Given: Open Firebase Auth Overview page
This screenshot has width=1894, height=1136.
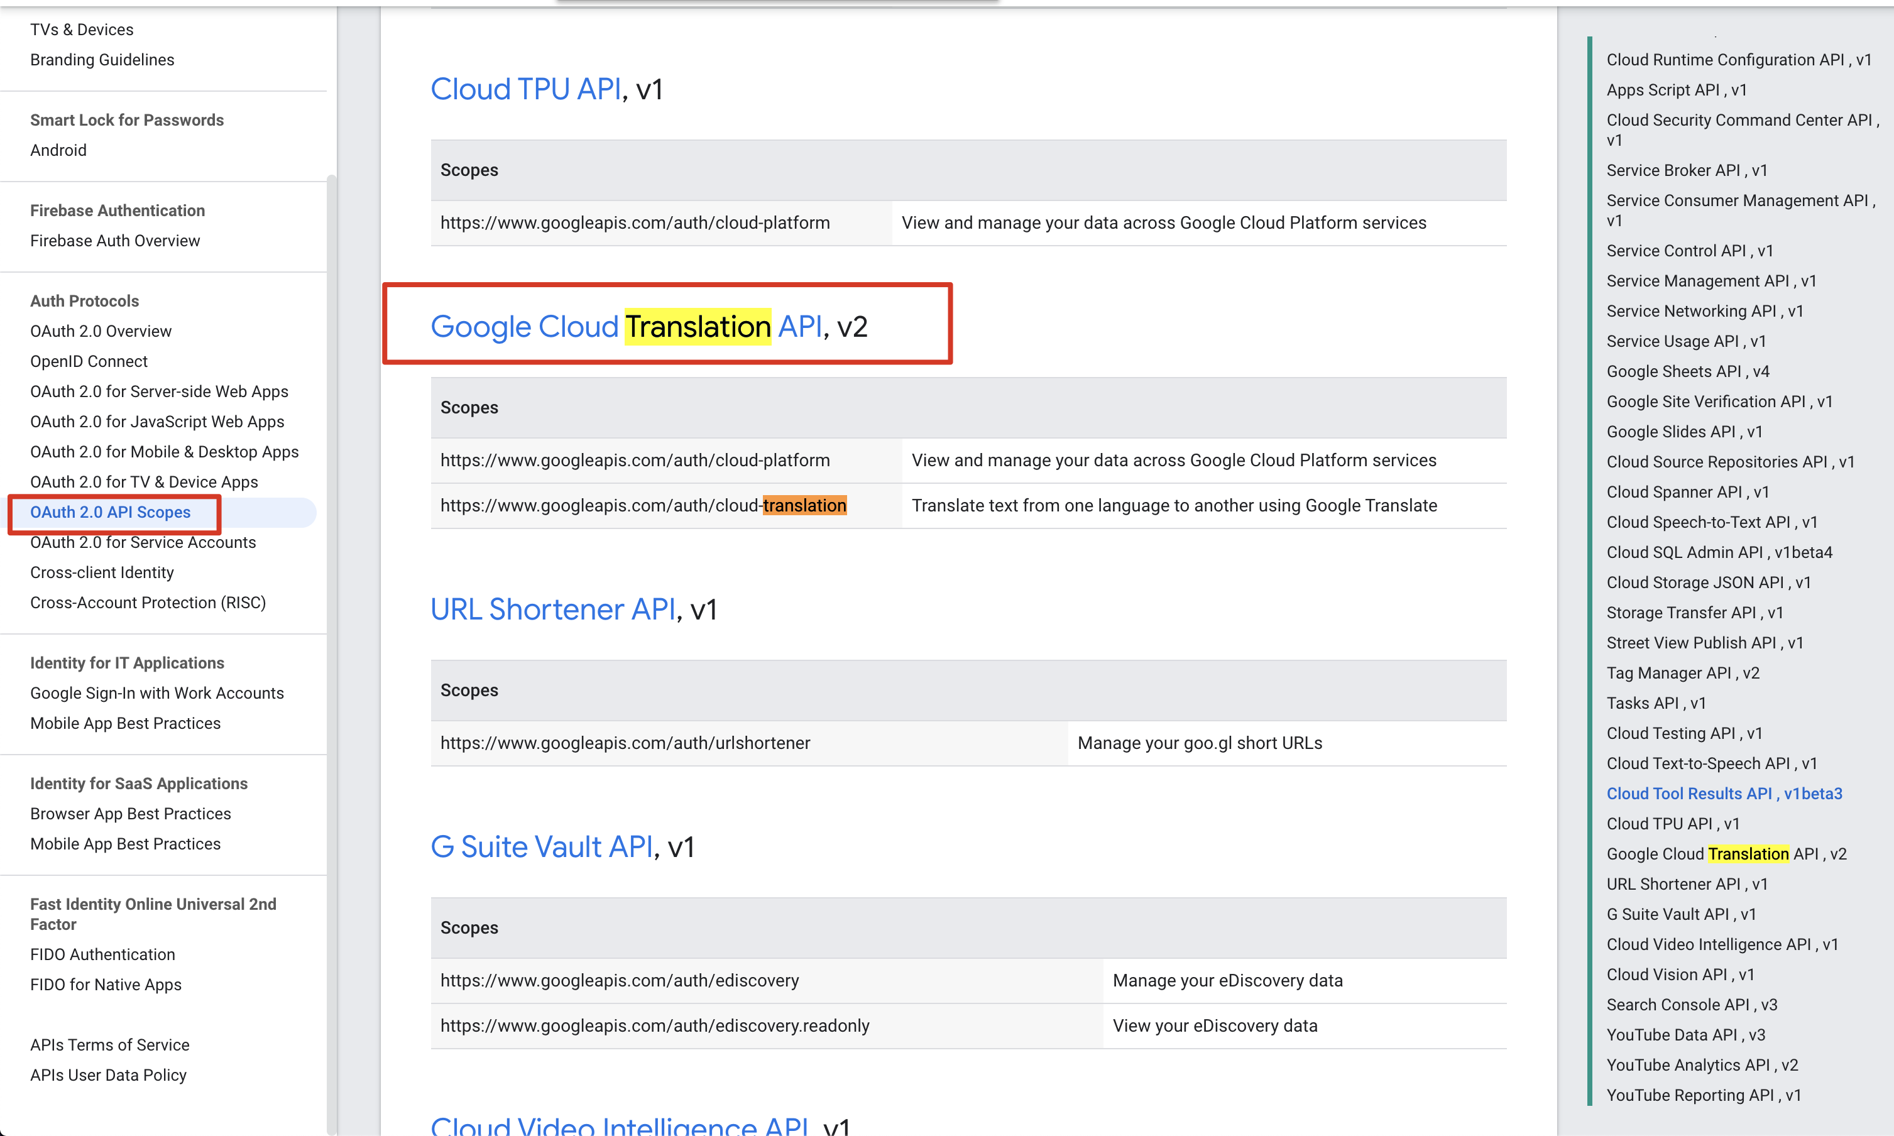Looking at the screenshot, I should pos(115,241).
